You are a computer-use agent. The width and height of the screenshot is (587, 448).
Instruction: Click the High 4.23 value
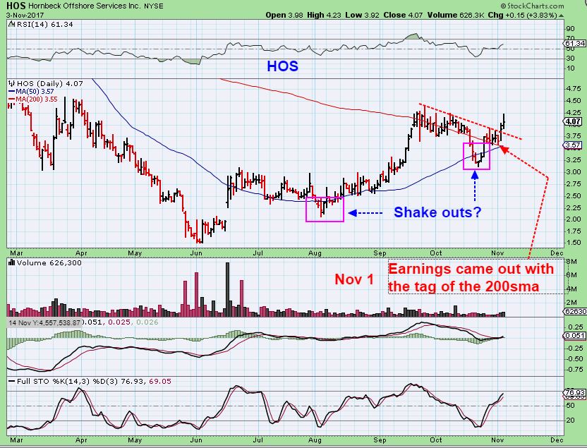(x=325, y=16)
